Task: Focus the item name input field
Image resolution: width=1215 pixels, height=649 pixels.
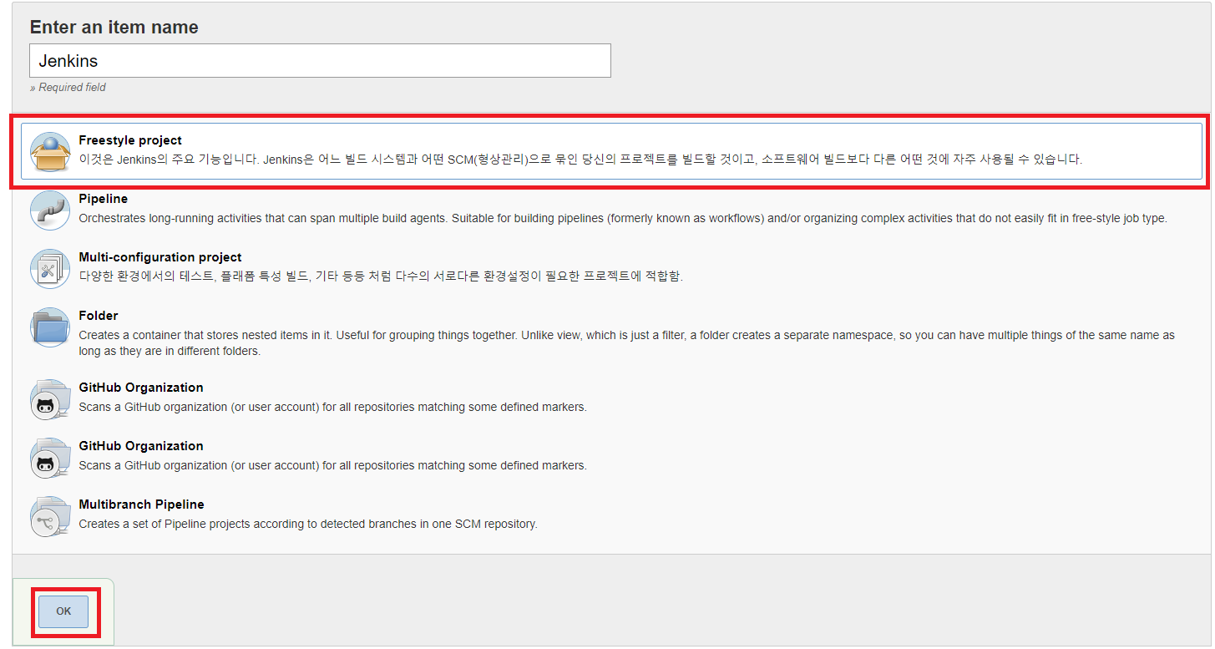Action: tap(320, 61)
